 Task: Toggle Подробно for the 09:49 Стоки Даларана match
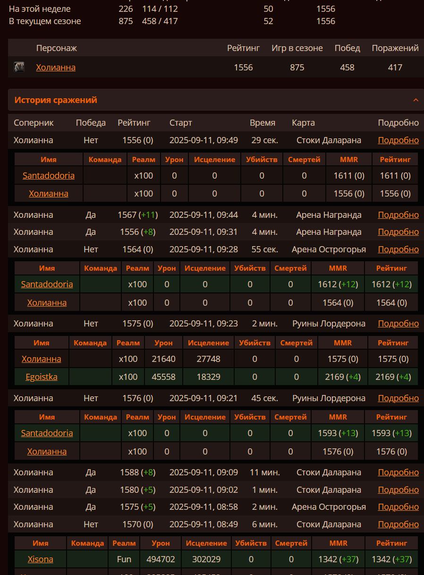(398, 140)
